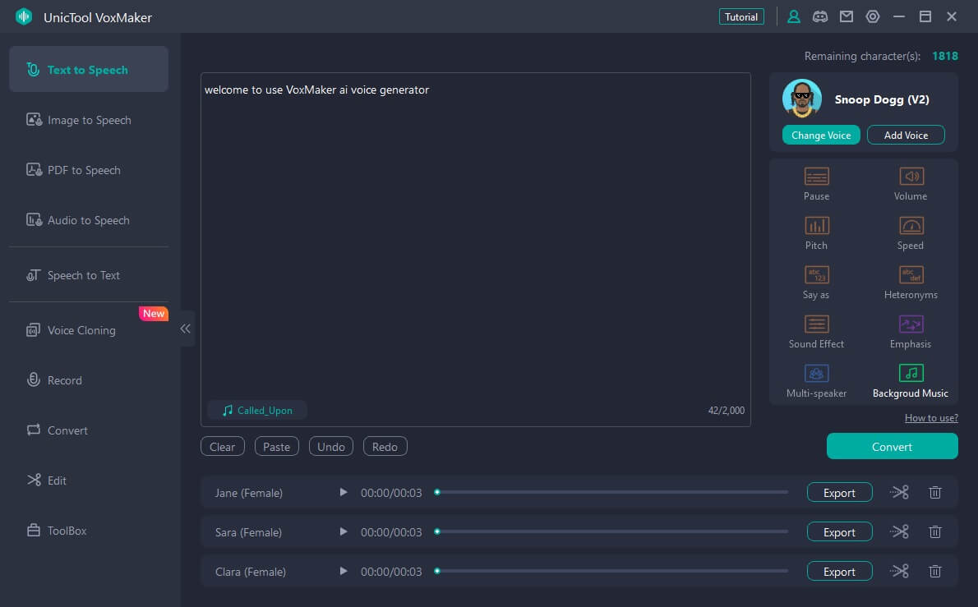Click the Redo button

point(385,446)
